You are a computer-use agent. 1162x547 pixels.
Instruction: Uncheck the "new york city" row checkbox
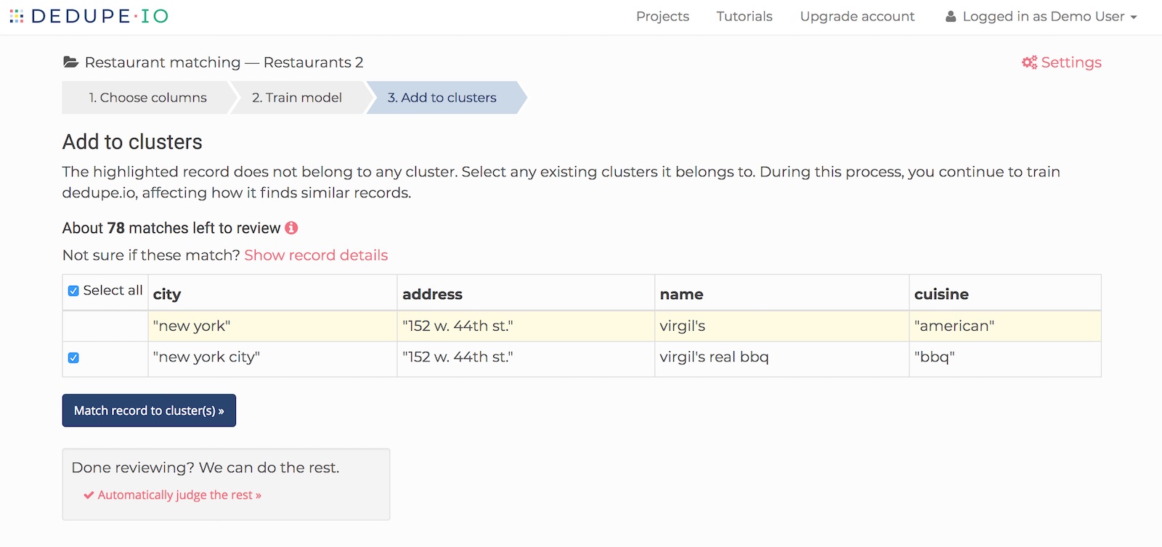click(x=73, y=358)
